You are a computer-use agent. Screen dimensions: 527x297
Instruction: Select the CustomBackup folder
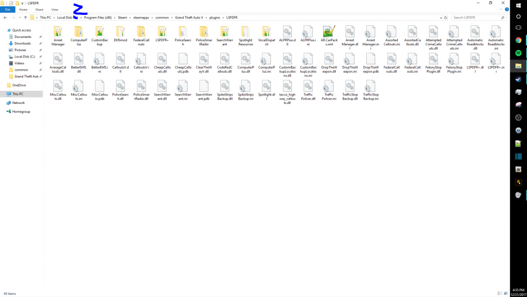100,36
